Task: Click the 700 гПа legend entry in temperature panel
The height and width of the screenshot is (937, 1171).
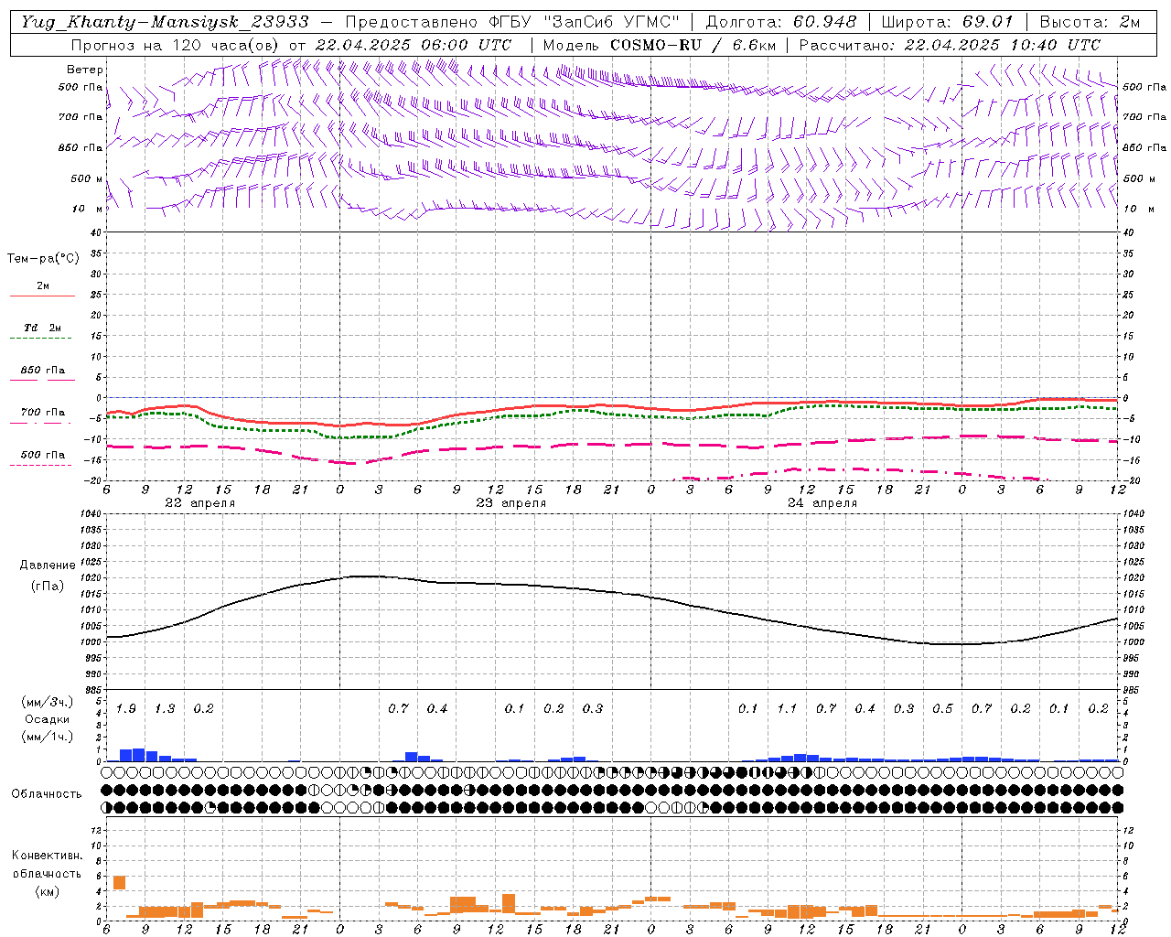Action: tap(42, 413)
